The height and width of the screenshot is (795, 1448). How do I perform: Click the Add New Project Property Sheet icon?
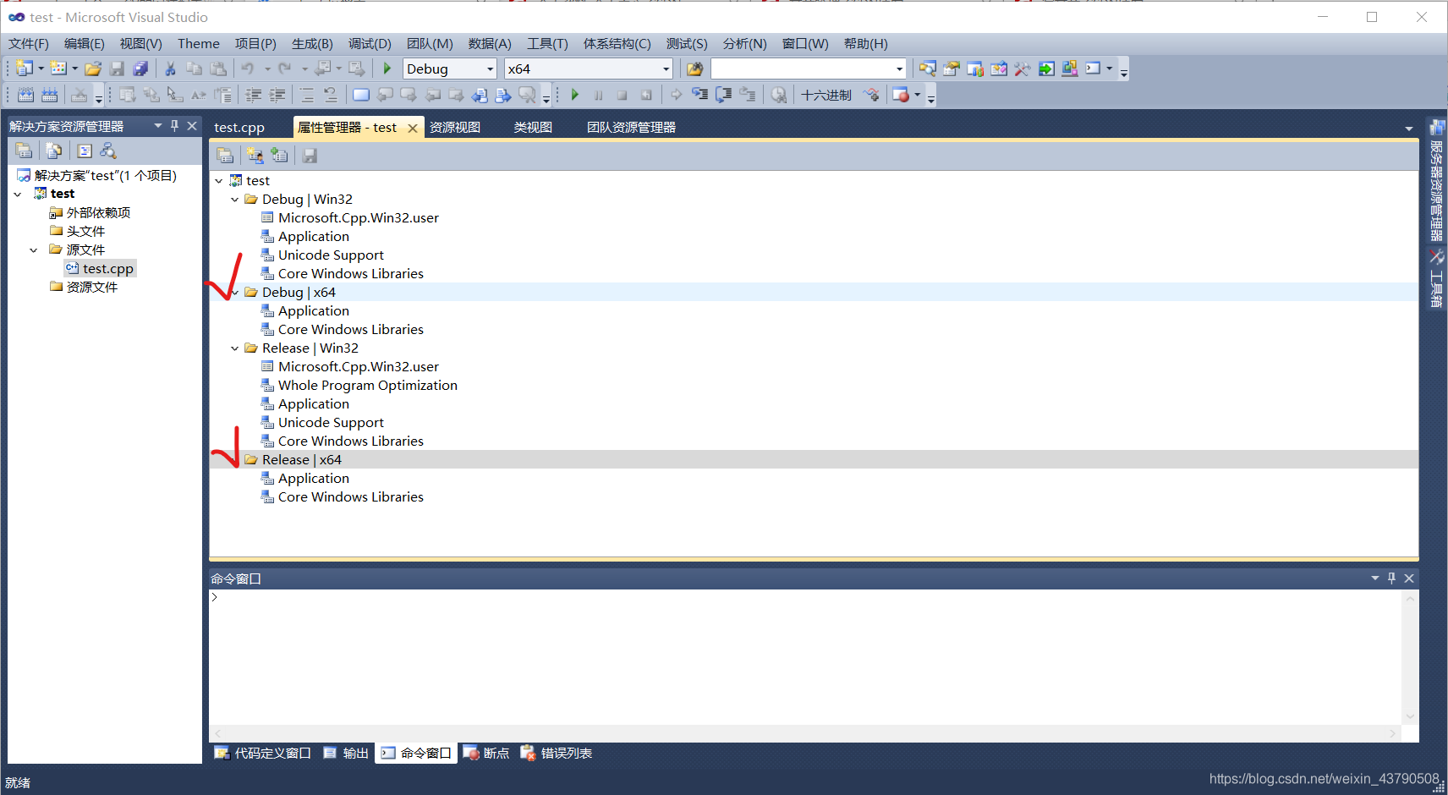pos(255,155)
